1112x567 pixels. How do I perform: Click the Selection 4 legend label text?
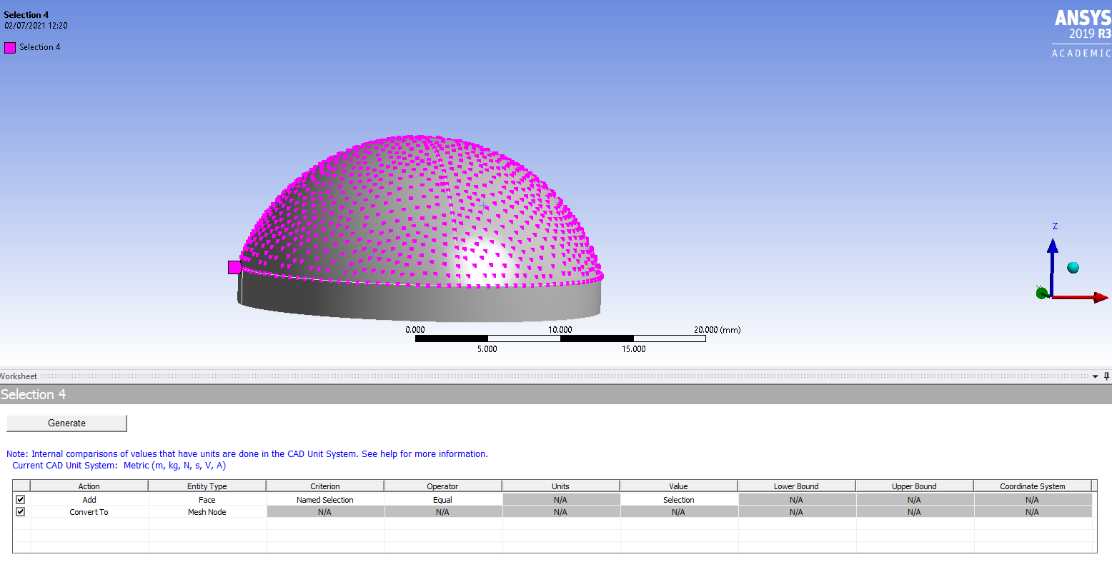pyautogui.click(x=40, y=47)
